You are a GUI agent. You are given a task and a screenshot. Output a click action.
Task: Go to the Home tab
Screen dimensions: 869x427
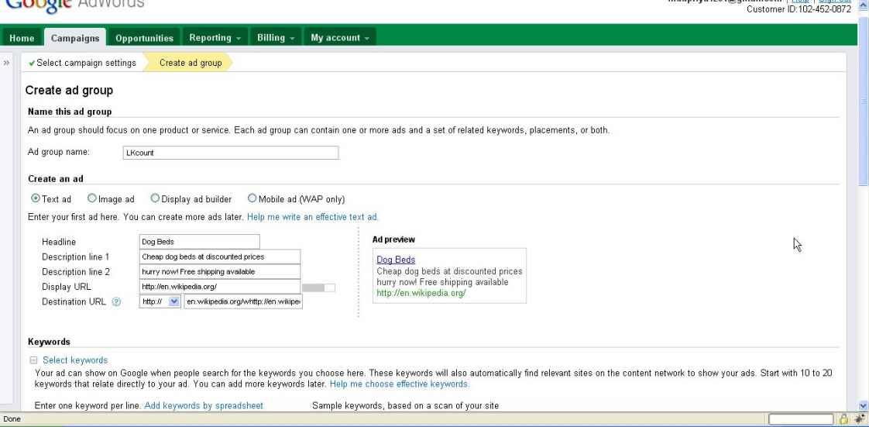coord(22,38)
